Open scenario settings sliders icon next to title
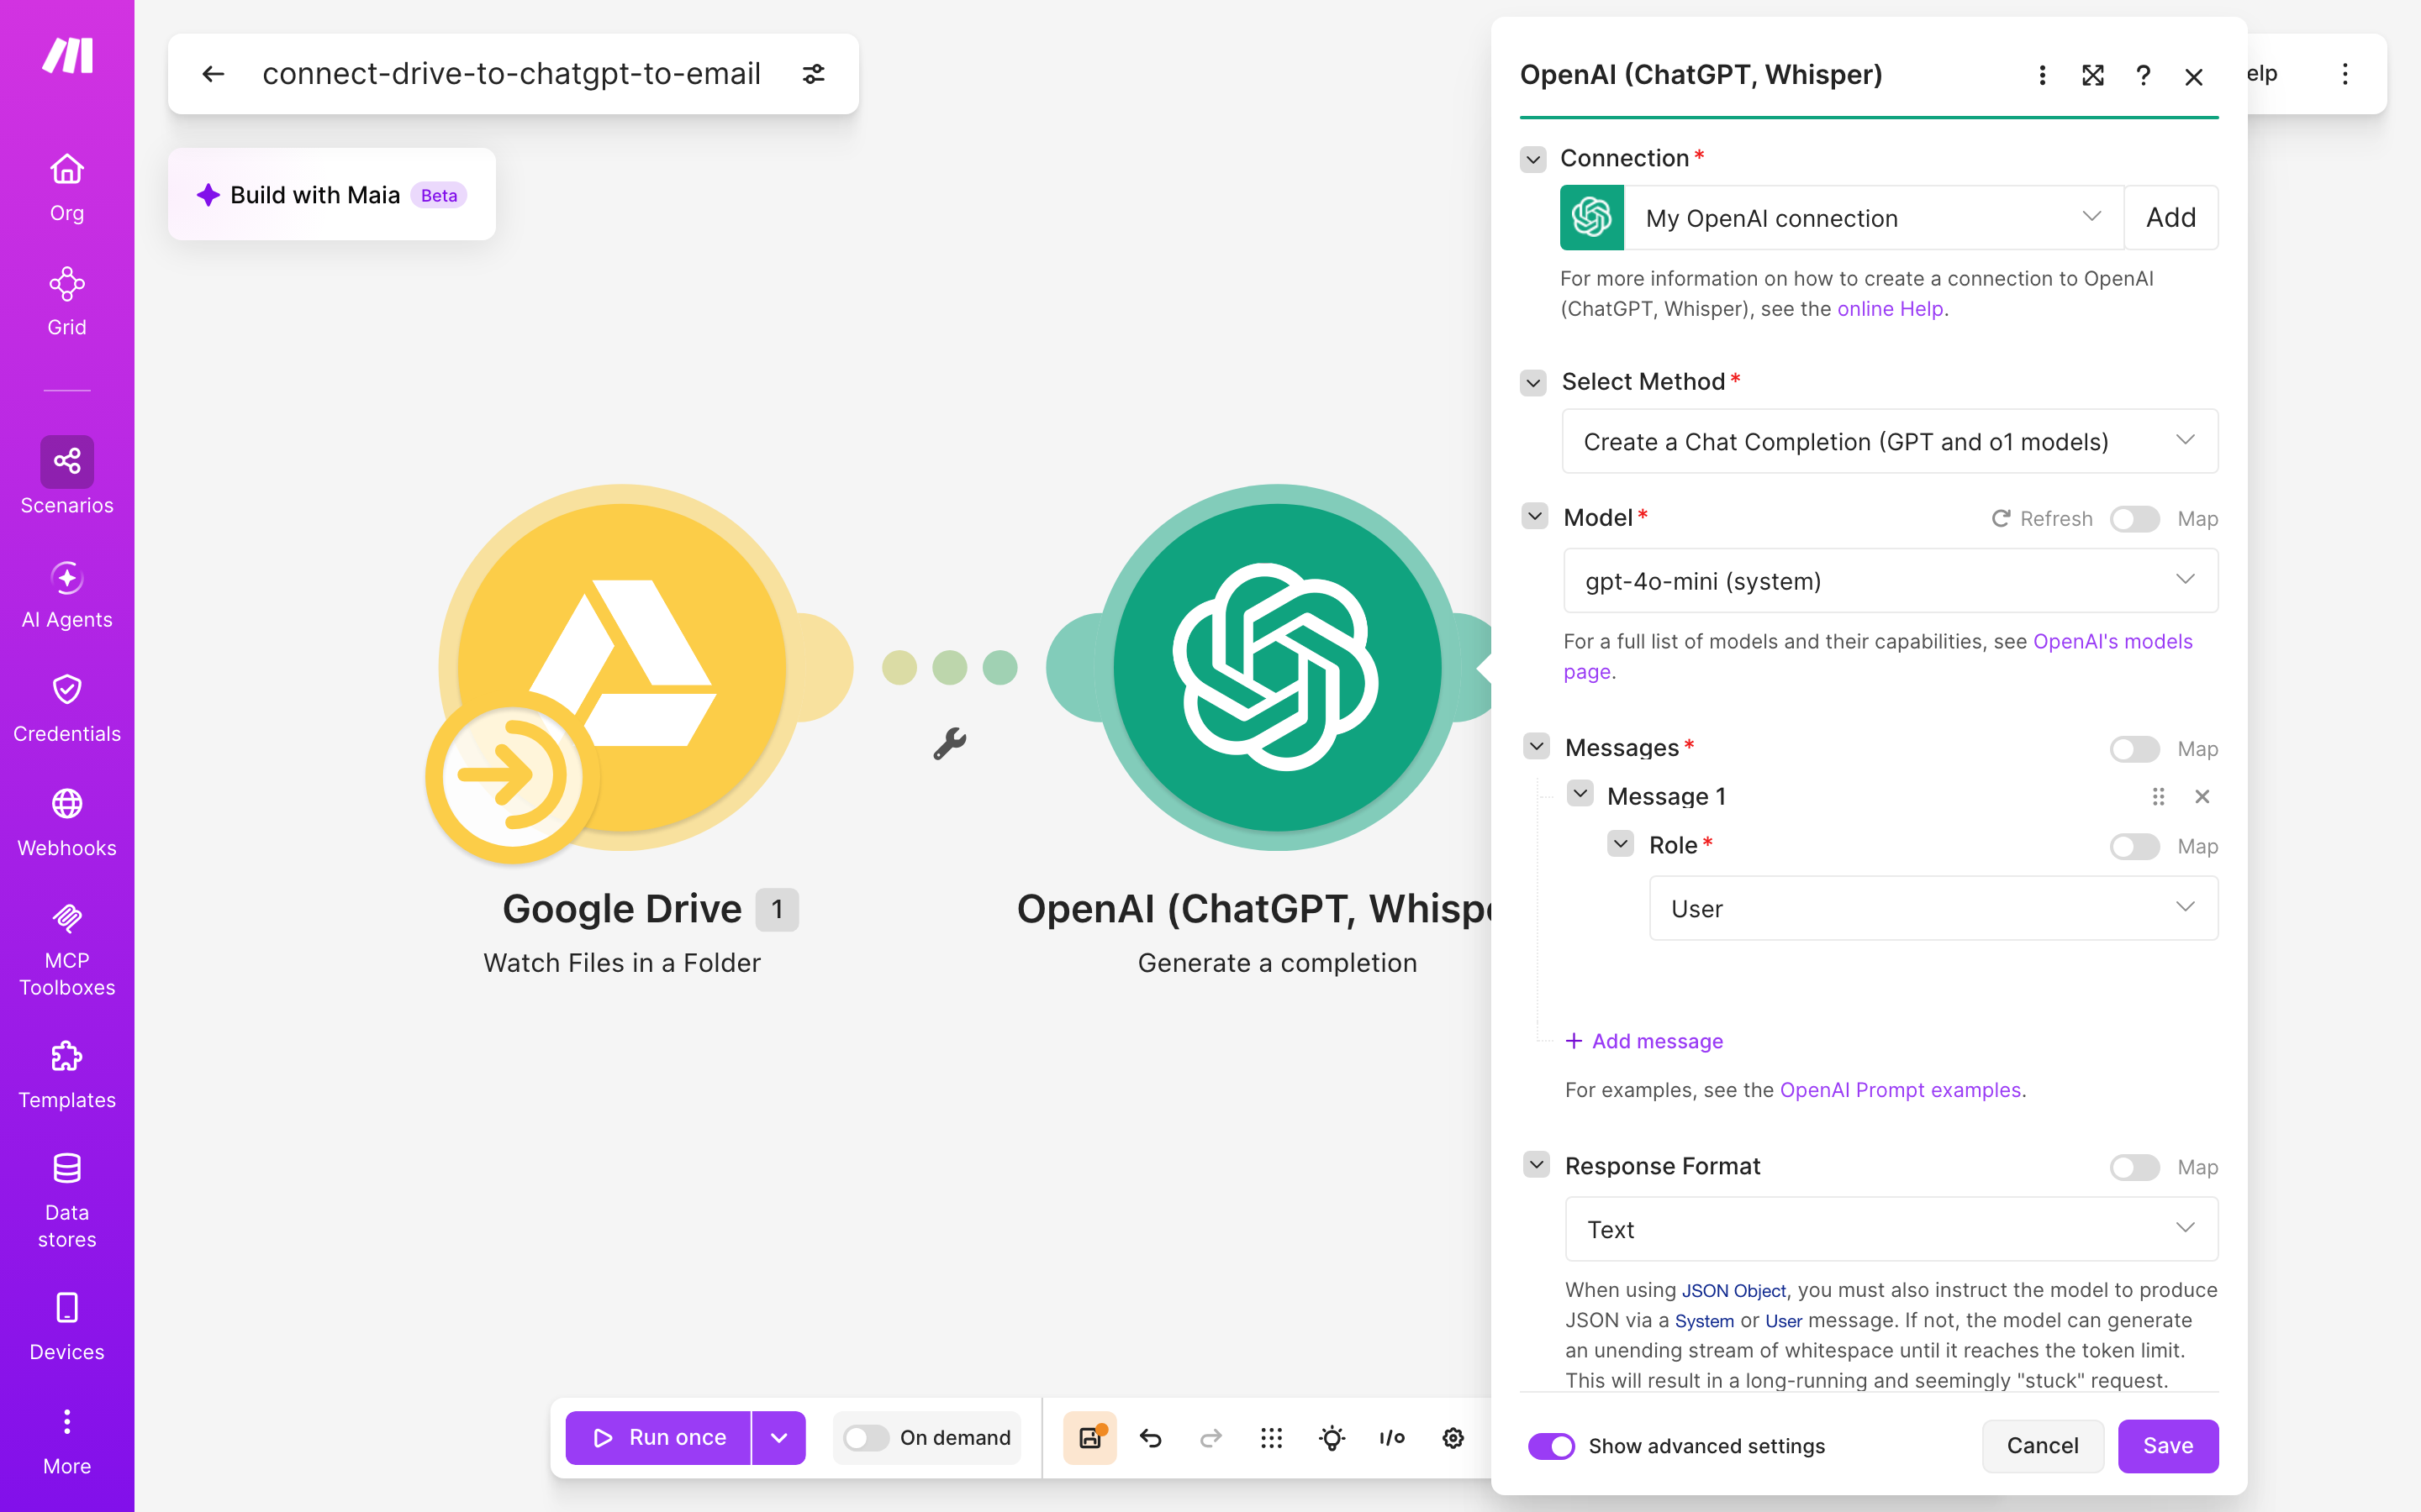Image resolution: width=2421 pixels, height=1512 pixels. pyautogui.click(x=814, y=74)
